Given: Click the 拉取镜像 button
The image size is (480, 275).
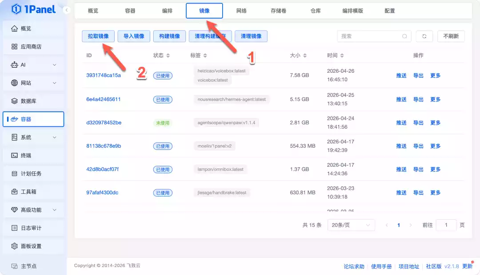Looking at the screenshot, I should pyautogui.click(x=98, y=36).
